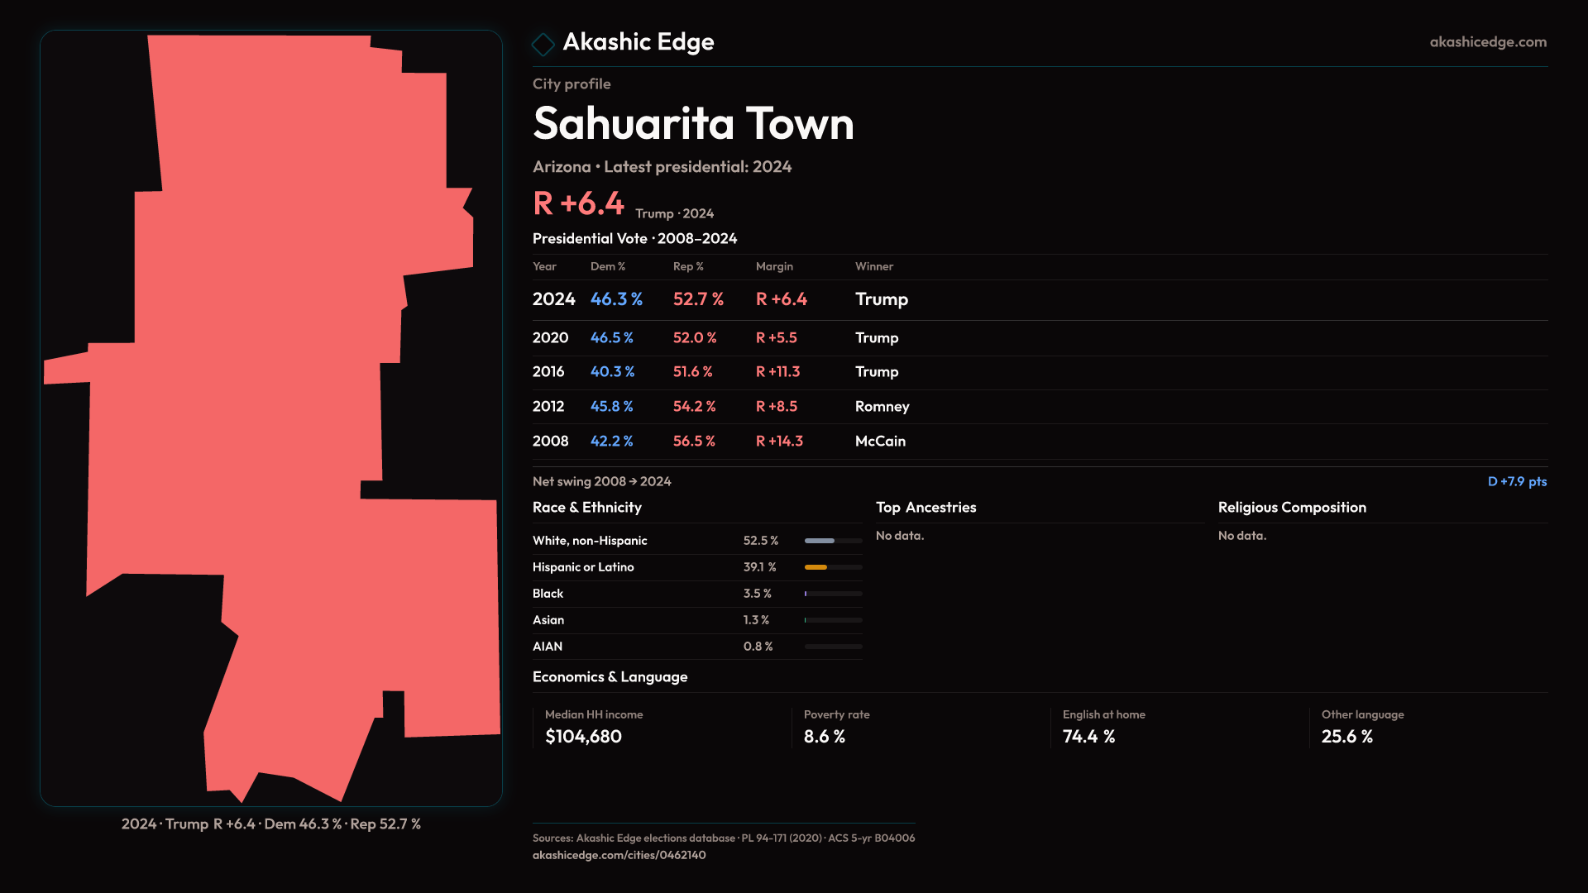Open the akashicedge.com/cities/0462140 footer link
Screen dimensions: 1588x893
pyautogui.click(x=619, y=855)
